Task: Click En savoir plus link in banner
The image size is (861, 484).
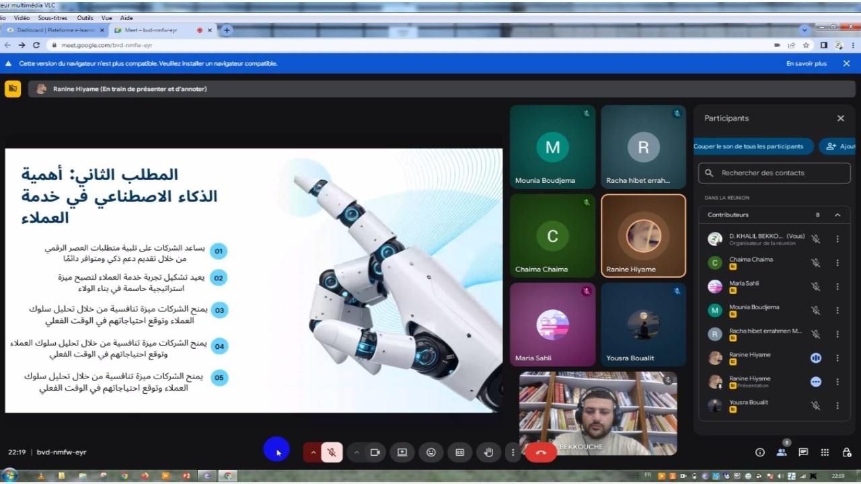Action: tap(807, 63)
